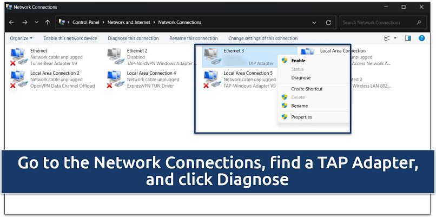The image size is (436, 217).
Task: Choose Diagnose from the context menu
Action: coord(301,77)
